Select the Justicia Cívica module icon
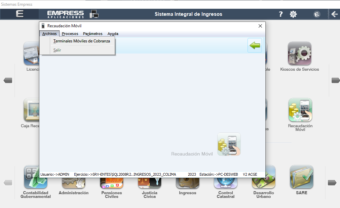Image resolution: width=340 pixels, height=208 pixels. click(149, 182)
